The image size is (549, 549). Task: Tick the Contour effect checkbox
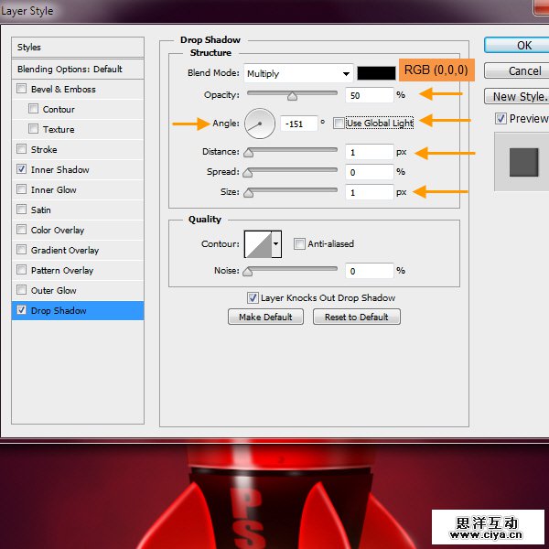tap(33, 109)
